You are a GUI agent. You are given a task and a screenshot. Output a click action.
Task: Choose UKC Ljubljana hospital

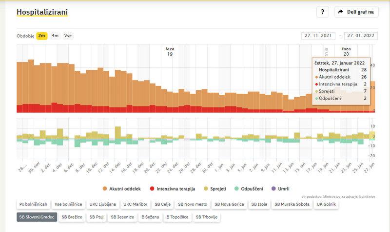point(102,204)
